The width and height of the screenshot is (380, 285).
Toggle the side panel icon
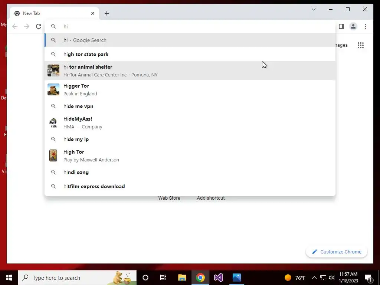(x=341, y=26)
